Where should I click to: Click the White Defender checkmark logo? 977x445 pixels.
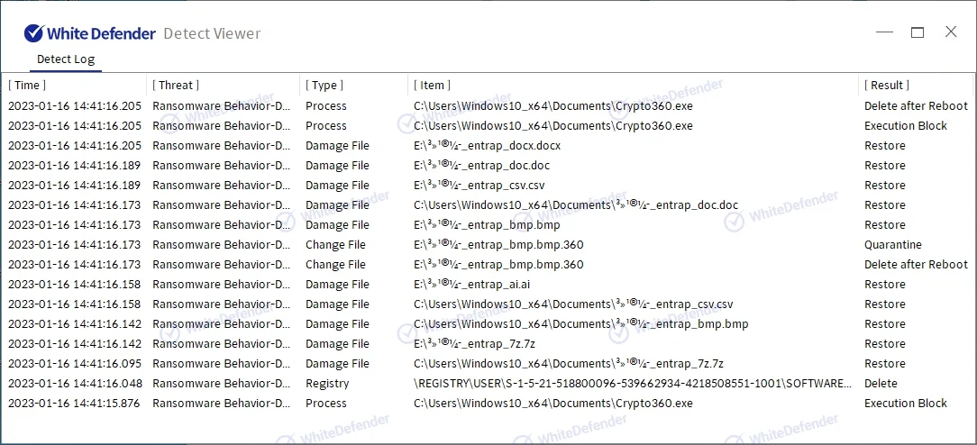(x=34, y=33)
